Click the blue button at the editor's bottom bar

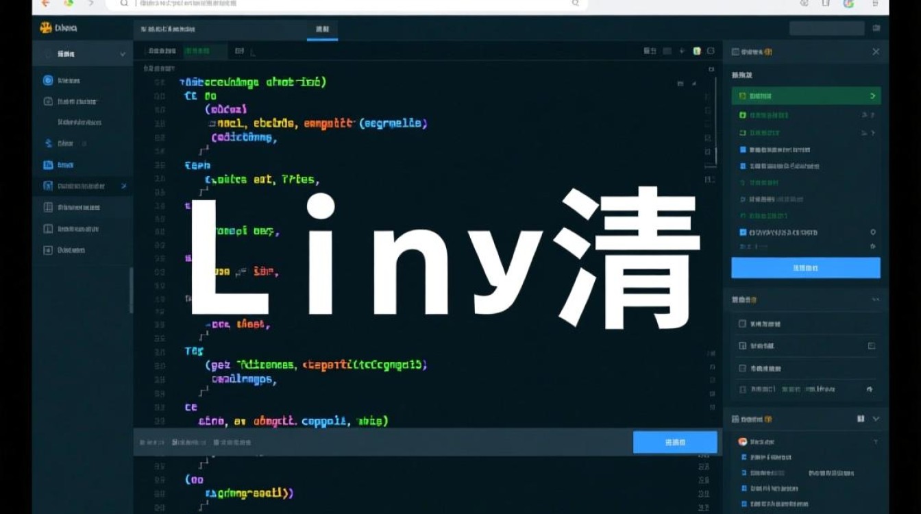click(x=674, y=443)
